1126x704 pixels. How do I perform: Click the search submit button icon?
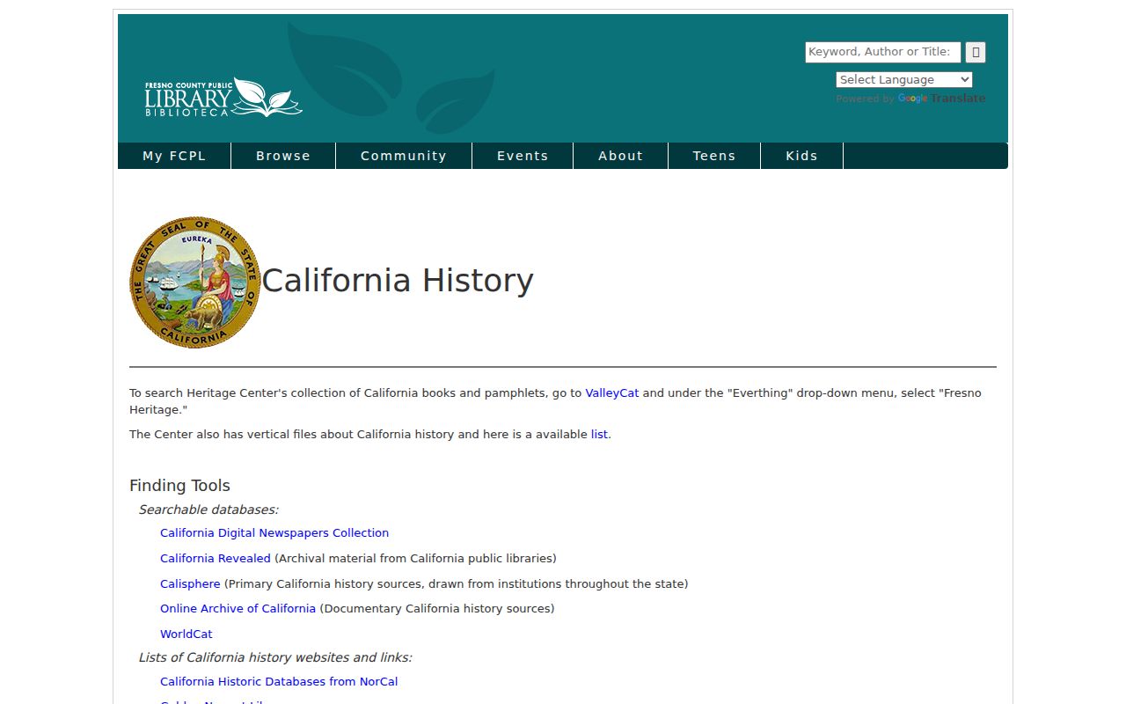click(x=976, y=52)
